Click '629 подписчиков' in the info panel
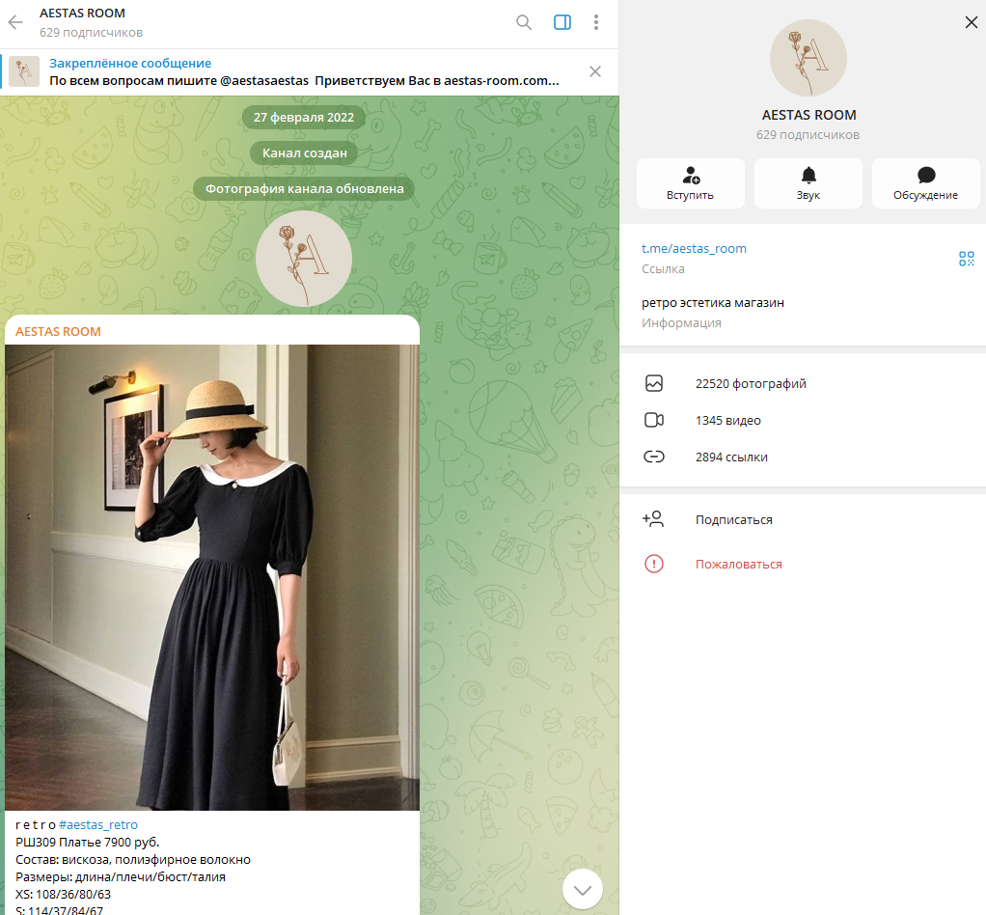986x915 pixels. point(808,135)
